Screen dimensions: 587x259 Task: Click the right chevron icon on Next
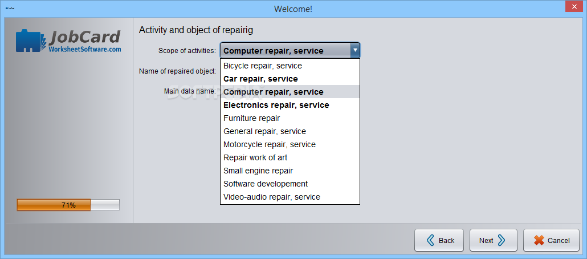point(502,240)
